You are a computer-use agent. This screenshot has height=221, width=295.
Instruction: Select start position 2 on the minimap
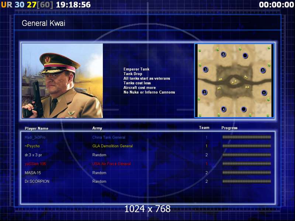click(x=205, y=92)
